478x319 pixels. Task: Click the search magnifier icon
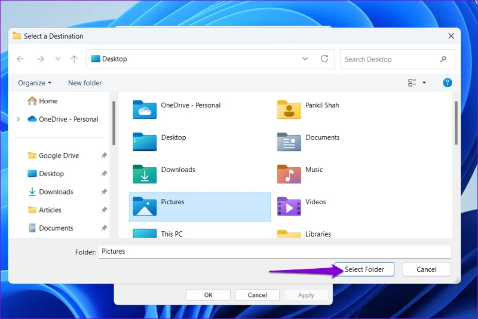(x=443, y=59)
